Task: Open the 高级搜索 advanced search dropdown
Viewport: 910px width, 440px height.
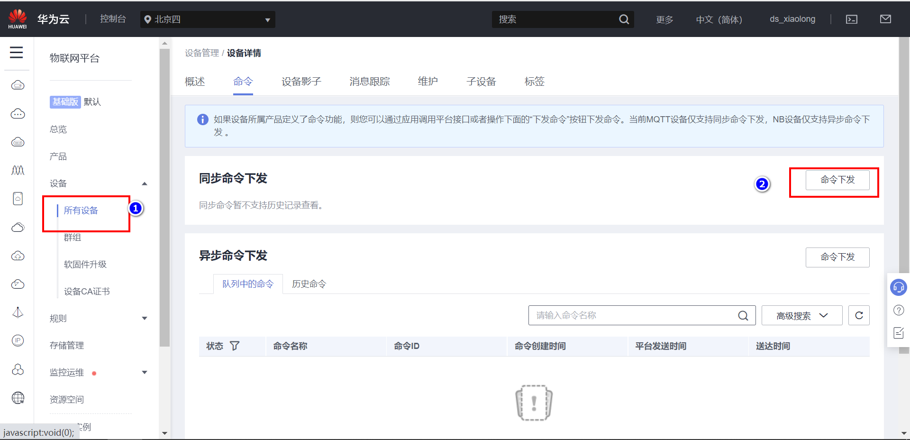Action: point(802,315)
